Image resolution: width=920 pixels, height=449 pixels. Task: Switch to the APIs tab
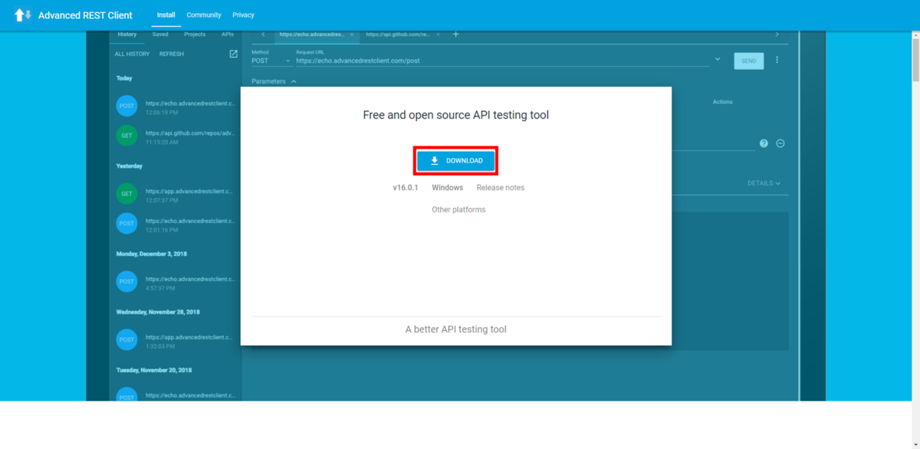click(x=228, y=34)
